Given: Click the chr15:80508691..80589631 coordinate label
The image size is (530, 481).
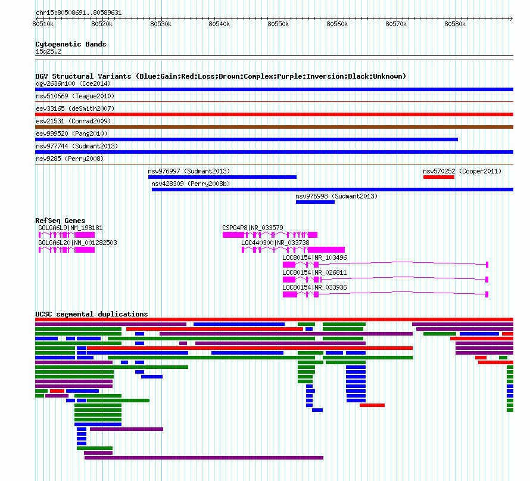Looking at the screenshot, I should coord(79,13).
